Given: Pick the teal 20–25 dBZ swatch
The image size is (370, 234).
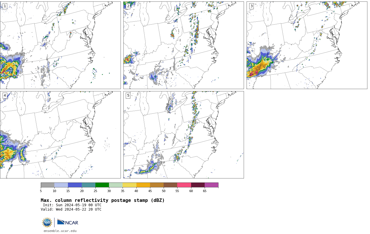Looking at the screenshot, I should pyautogui.click(x=88, y=185).
